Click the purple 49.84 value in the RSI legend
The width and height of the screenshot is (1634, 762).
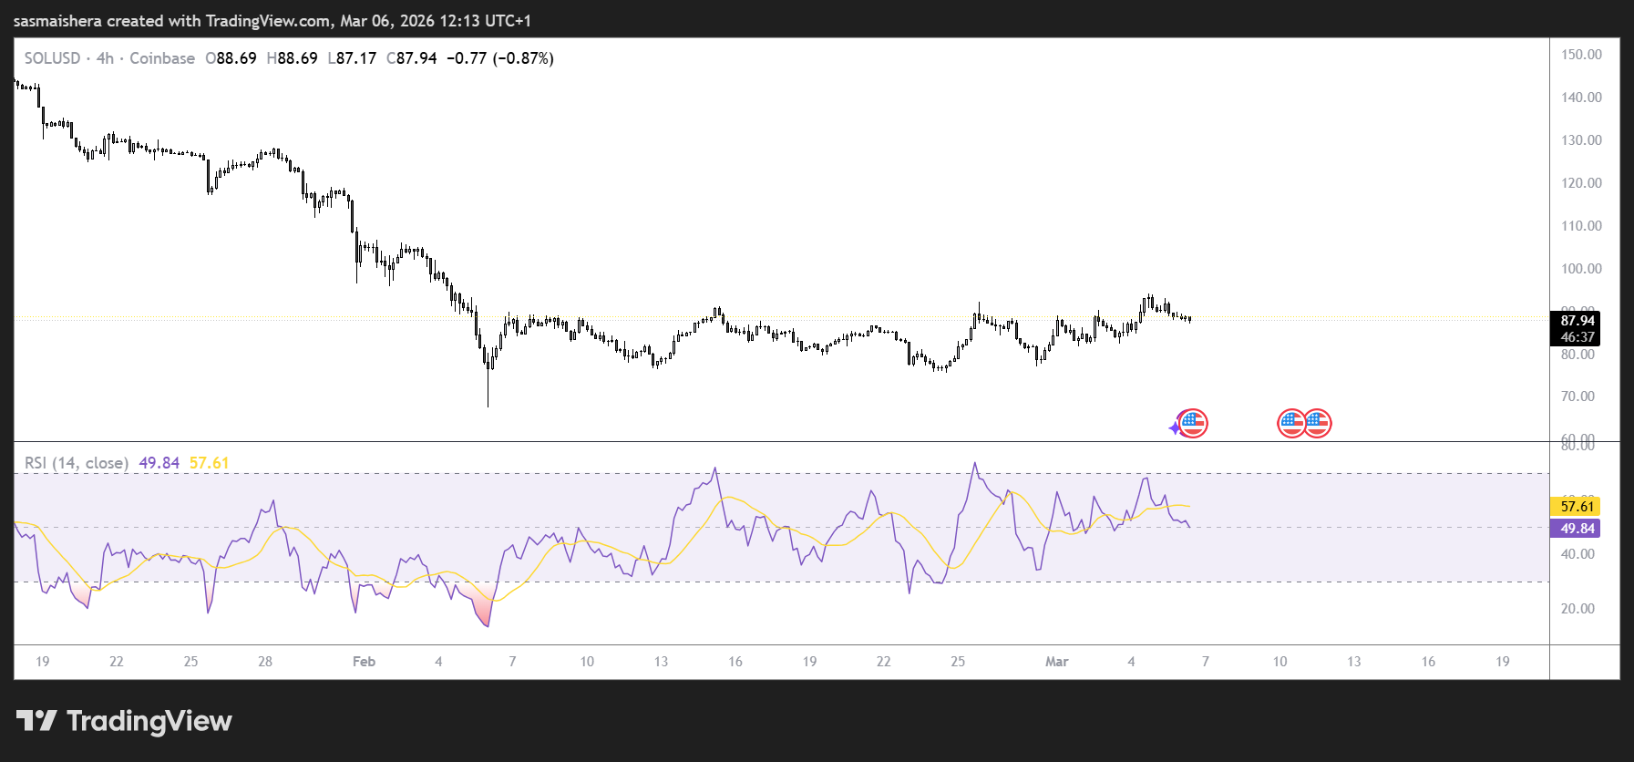(x=159, y=463)
